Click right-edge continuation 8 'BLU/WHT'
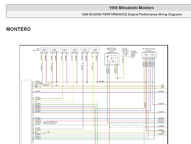Image resolution: width=191 pixels, height=144 pixels. pos(162,122)
